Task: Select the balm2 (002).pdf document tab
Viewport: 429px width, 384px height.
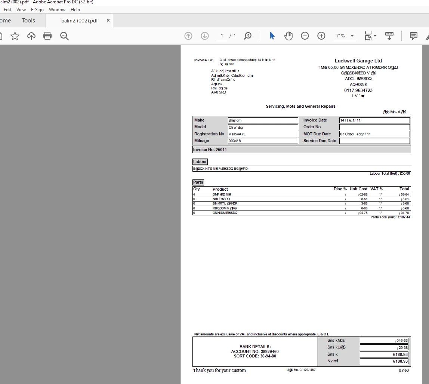Action: 79,21
